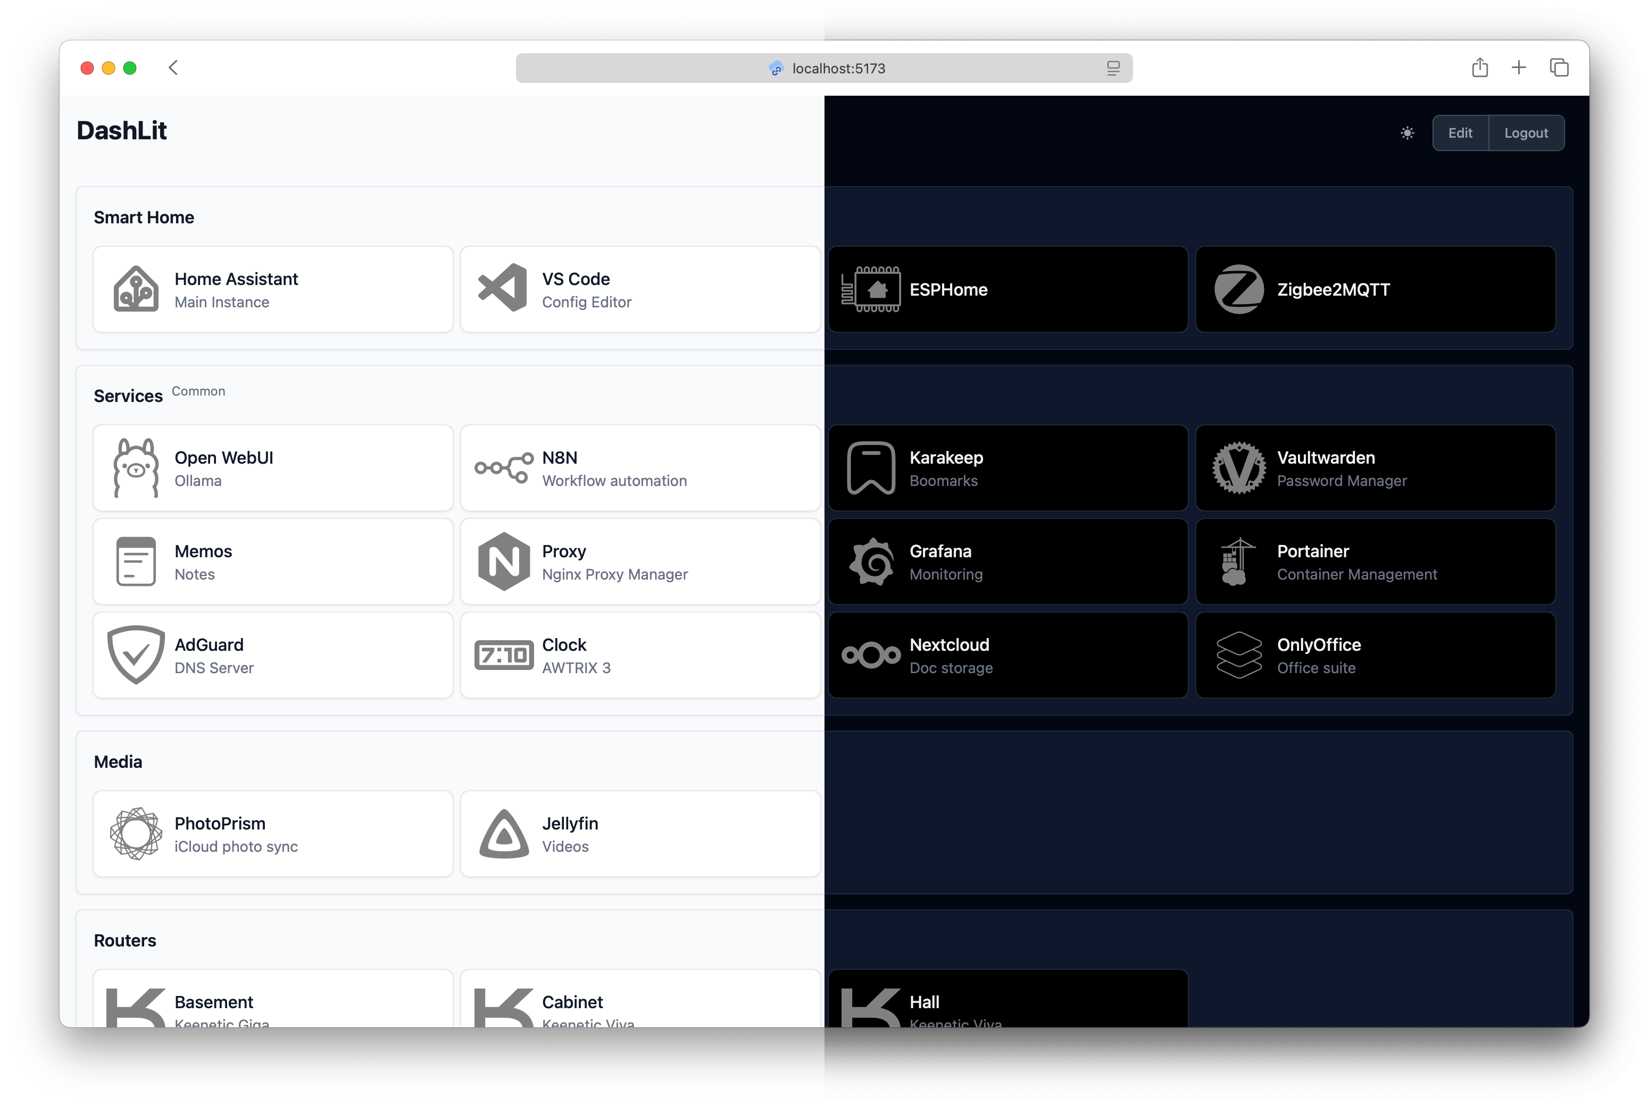Open a new browser tab

click(x=1519, y=68)
